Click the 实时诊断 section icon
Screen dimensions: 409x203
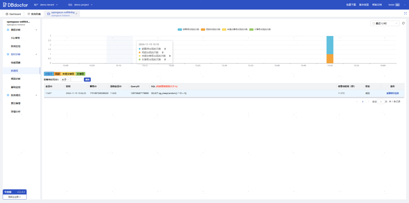pos(8,54)
